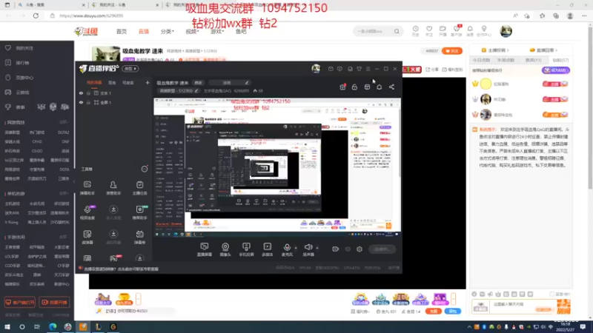Expand the 手游休闲 section in sidebar
This screenshot has width=593, height=333.
point(64,237)
